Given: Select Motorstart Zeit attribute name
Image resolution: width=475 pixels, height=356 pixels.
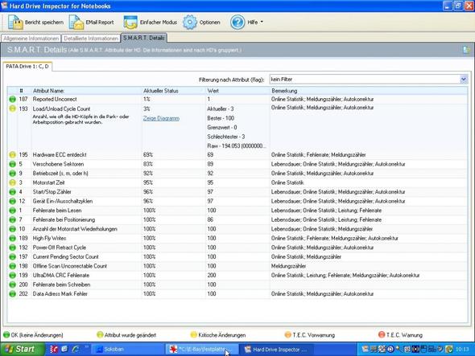Looking at the screenshot, I should tap(48, 182).
